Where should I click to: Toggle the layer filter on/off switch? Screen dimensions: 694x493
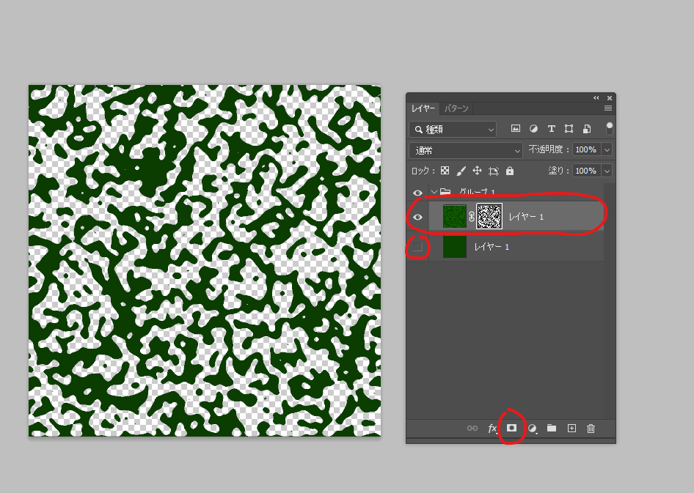coord(609,129)
